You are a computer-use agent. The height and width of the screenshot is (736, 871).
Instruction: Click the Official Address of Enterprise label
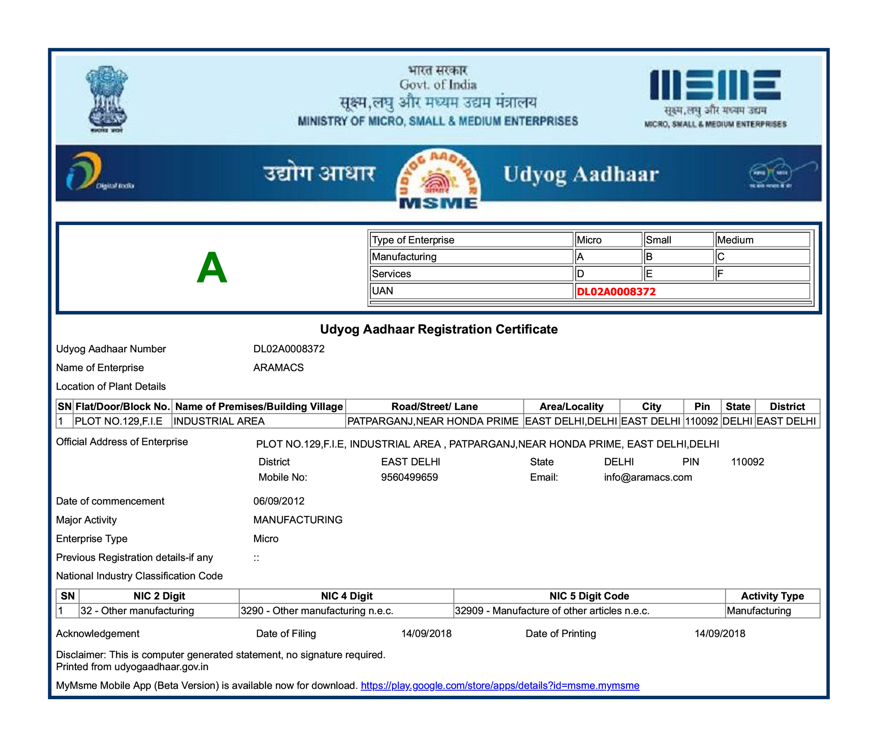(x=122, y=442)
